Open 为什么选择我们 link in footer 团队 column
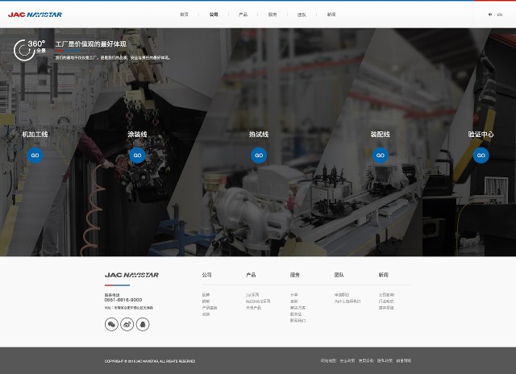The width and height of the screenshot is (516, 374). pyautogui.click(x=347, y=301)
